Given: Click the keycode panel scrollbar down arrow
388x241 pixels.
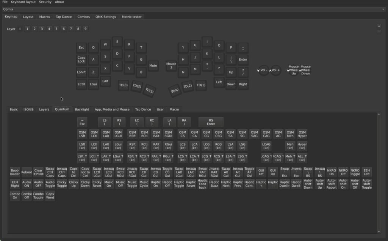Looking at the screenshot, I should click(379, 232).
